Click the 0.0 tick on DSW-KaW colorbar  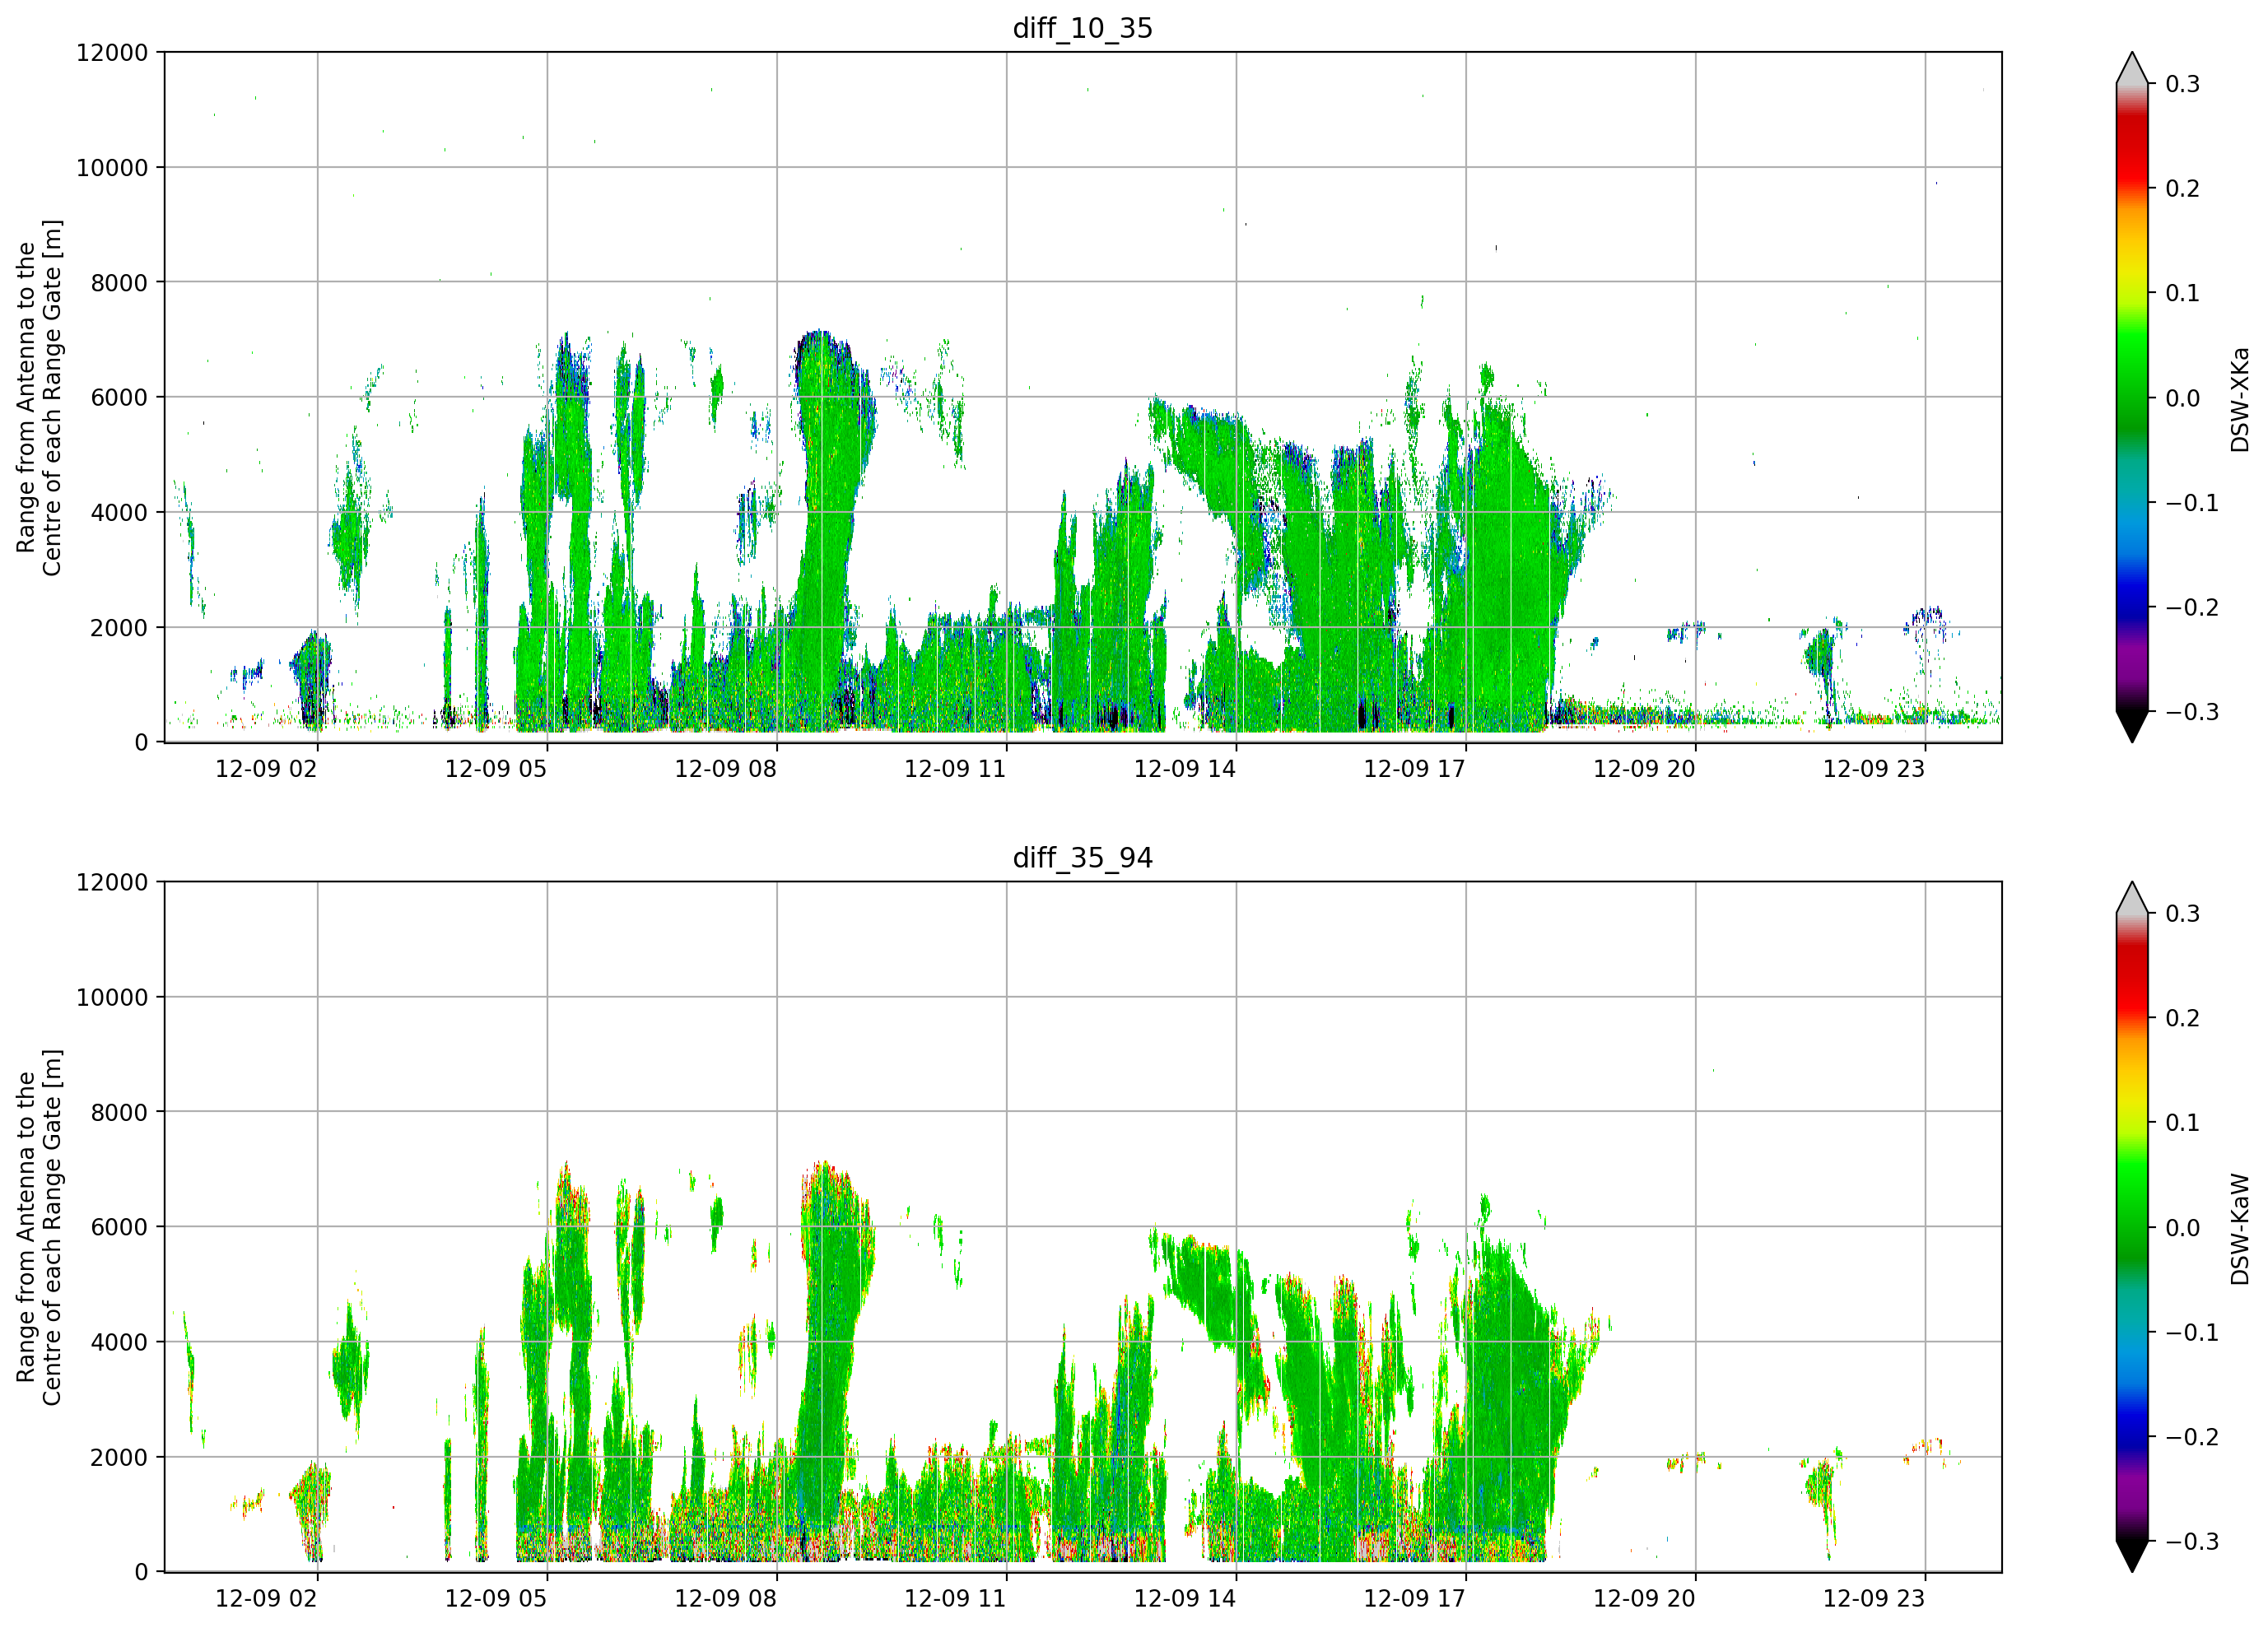(2182, 1228)
